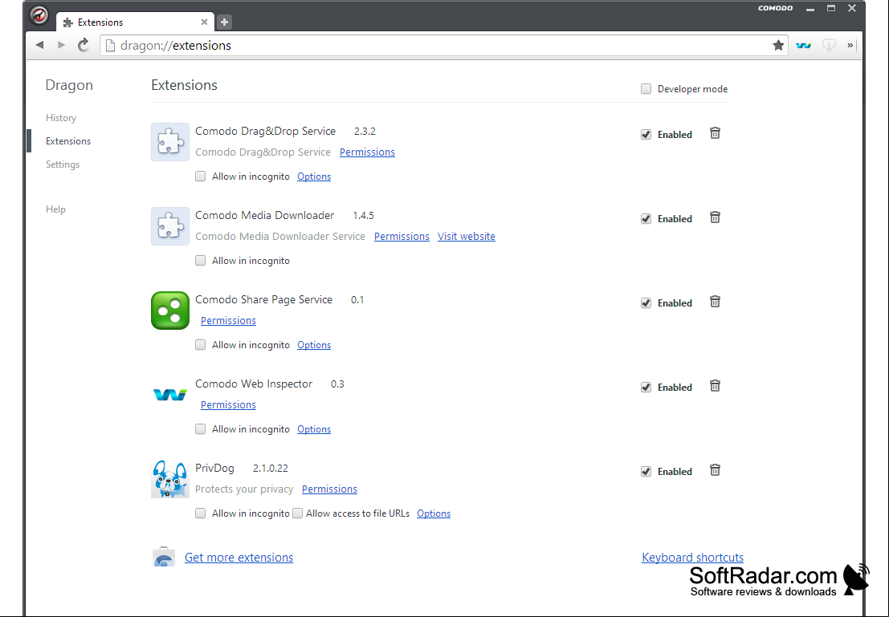889x617 pixels.
Task: View Permissions for Comodo Web Inspector
Action: click(229, 404)
